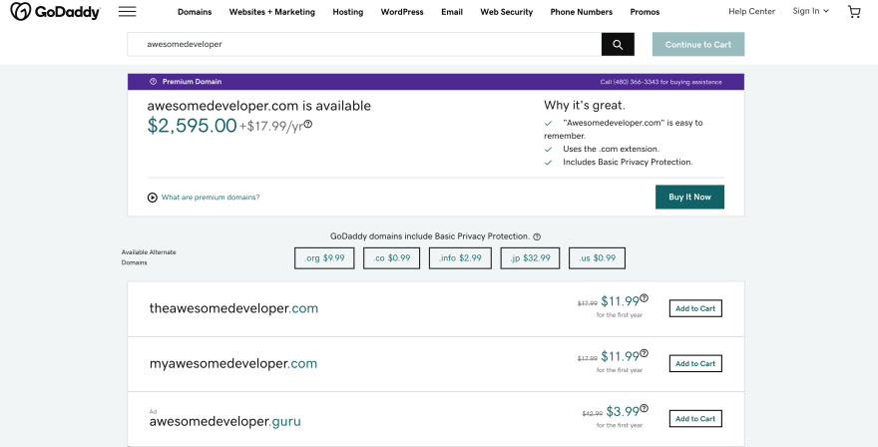This screenshot has width=878, height=447.
Task: Select the .info $2.99 alternate domain
Action: [x=460, y=258]
